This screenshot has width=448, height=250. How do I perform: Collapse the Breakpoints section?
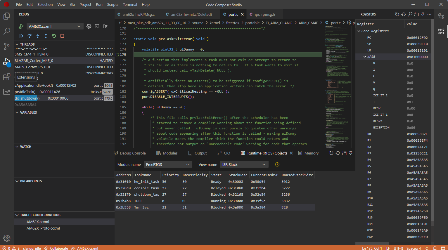coord(17,181)
